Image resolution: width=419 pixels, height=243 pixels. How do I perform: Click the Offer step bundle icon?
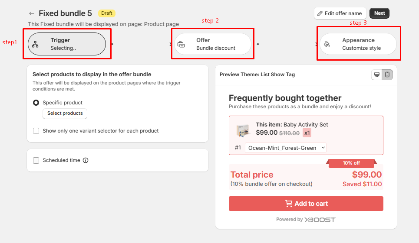tap(181, 44)
